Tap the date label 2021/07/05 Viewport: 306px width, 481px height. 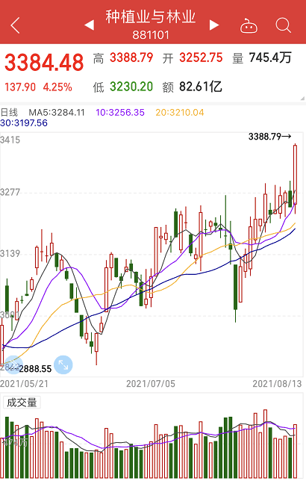point(151,384)
